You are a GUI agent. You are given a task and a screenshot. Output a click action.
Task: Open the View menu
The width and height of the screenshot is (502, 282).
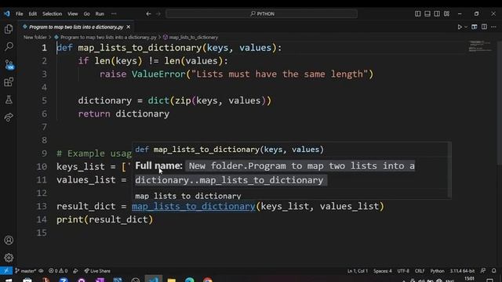(73, 14)
